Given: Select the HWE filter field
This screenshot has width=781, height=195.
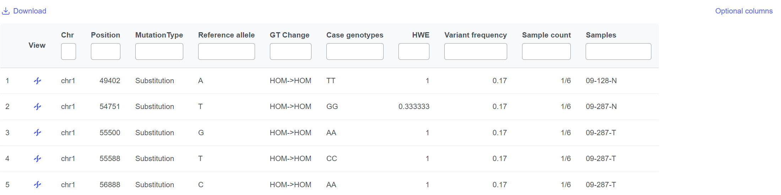Looking at the screenshot, I should 414,52.
